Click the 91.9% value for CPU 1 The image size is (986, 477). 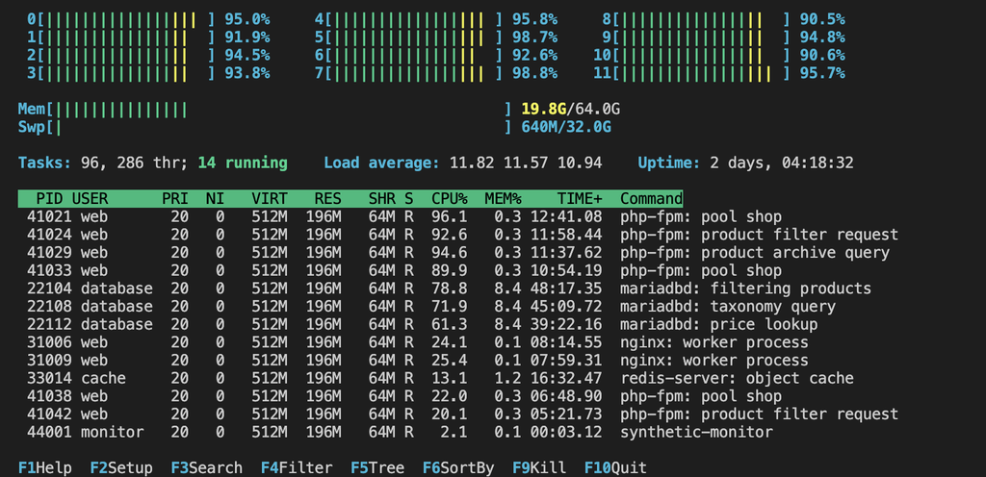[247, 38]
